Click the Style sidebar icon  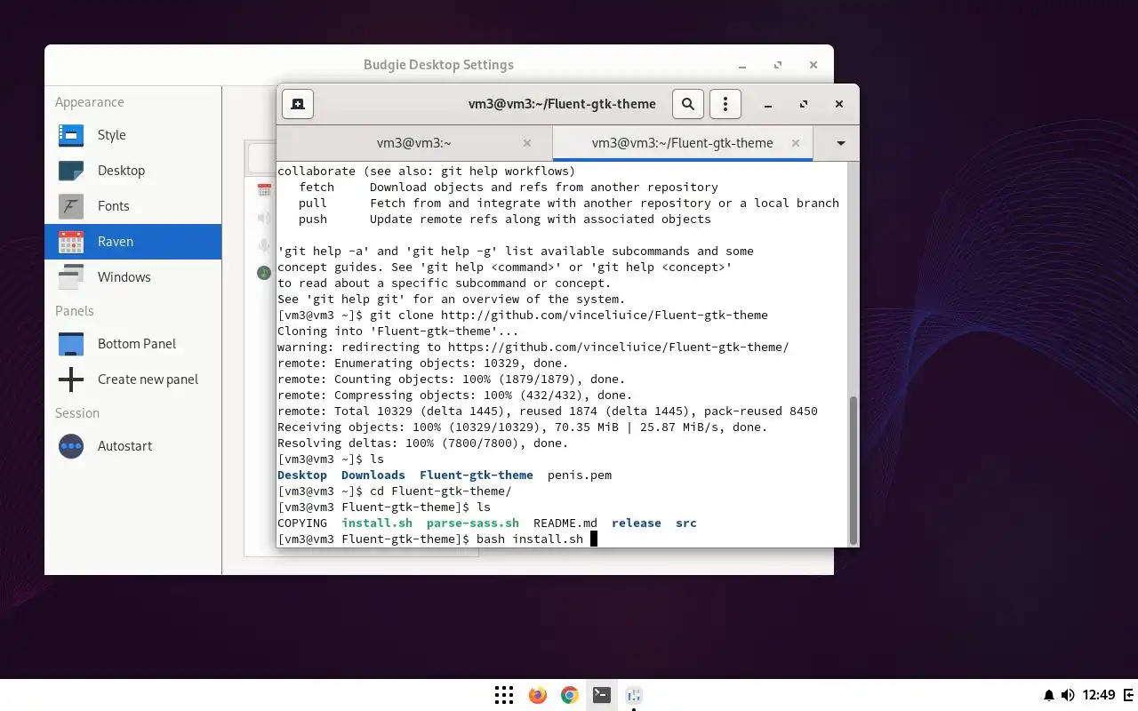[71, 135]
